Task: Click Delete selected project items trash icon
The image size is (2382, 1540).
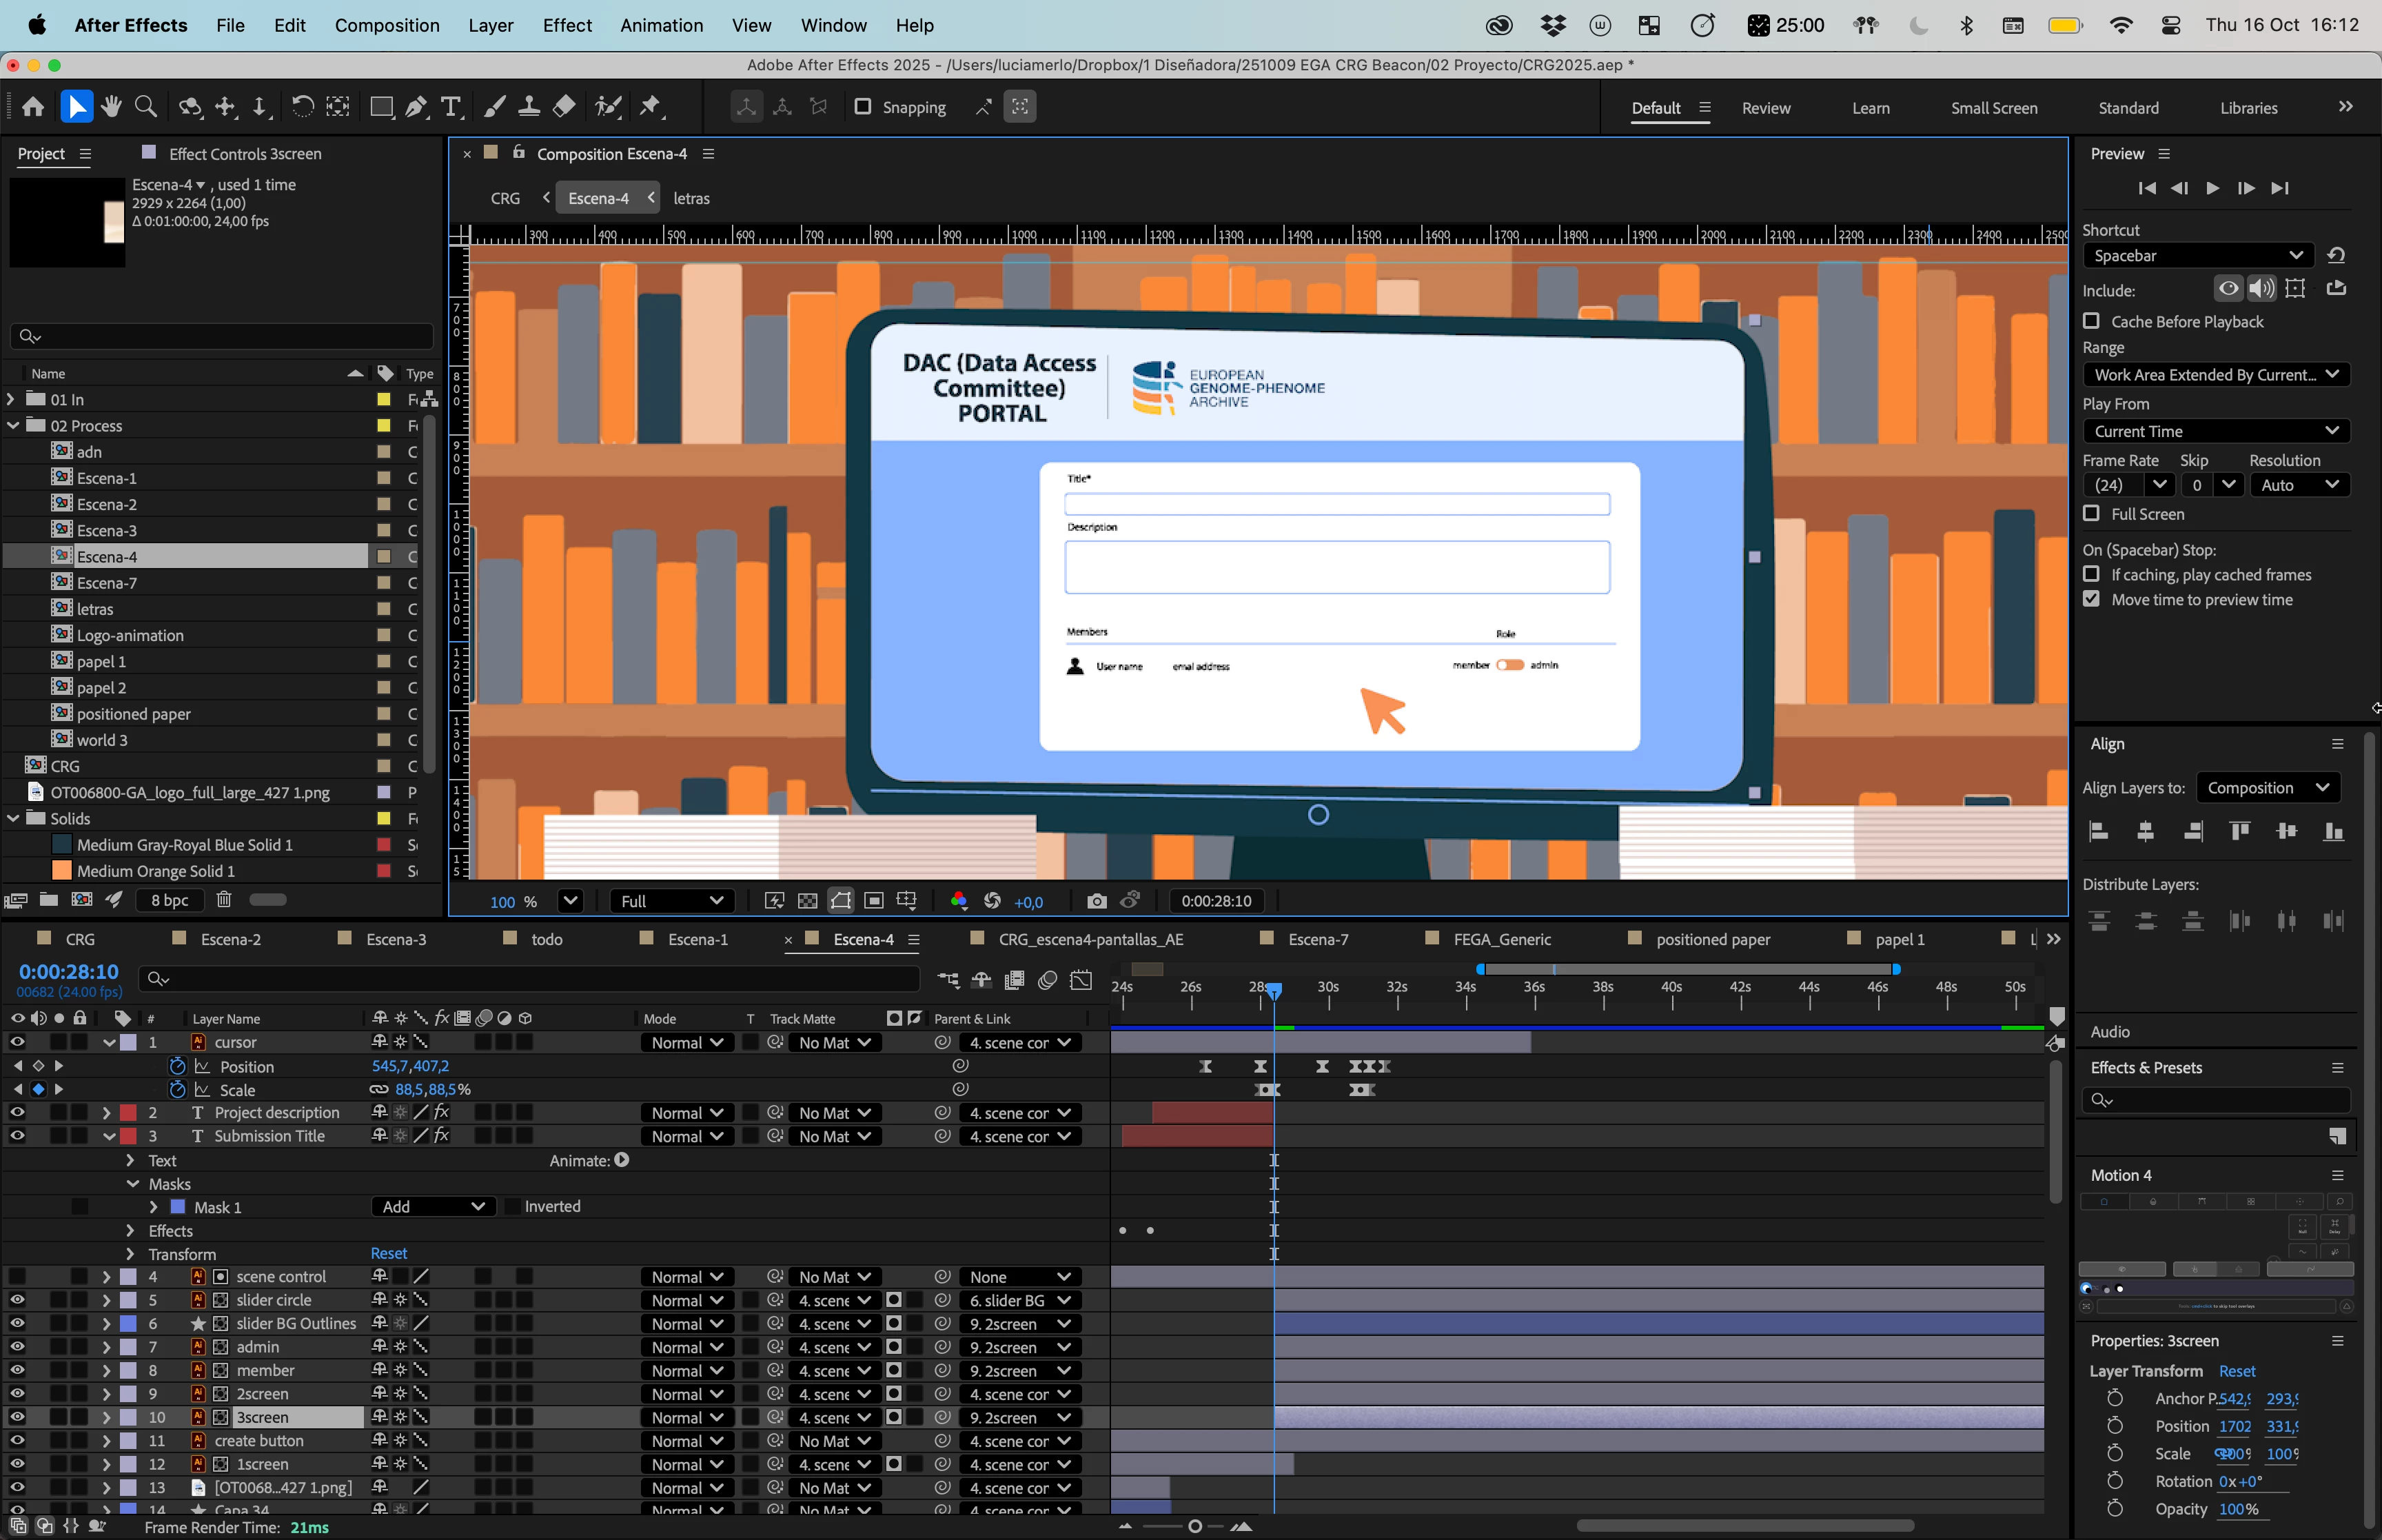Action: coord(224,900)
